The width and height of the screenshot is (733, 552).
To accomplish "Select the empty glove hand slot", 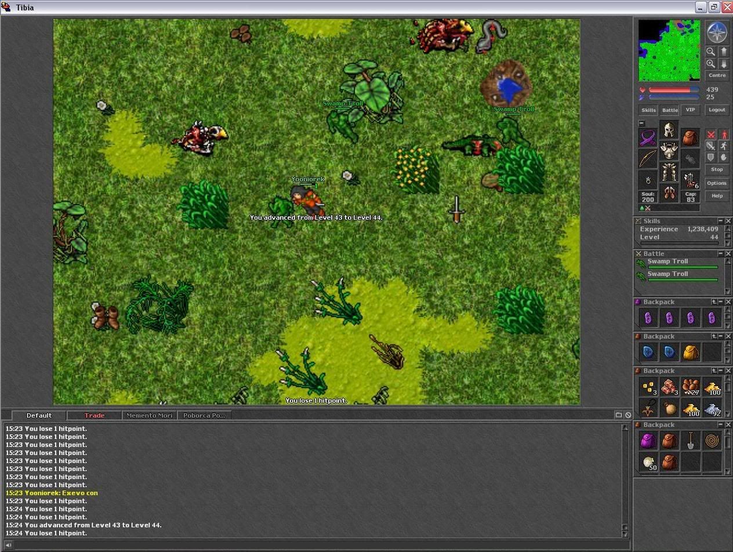I will (x=690, y=159).
